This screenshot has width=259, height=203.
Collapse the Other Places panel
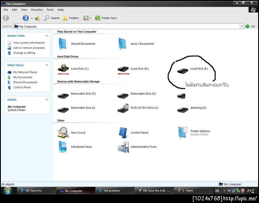tap(47, 65)
